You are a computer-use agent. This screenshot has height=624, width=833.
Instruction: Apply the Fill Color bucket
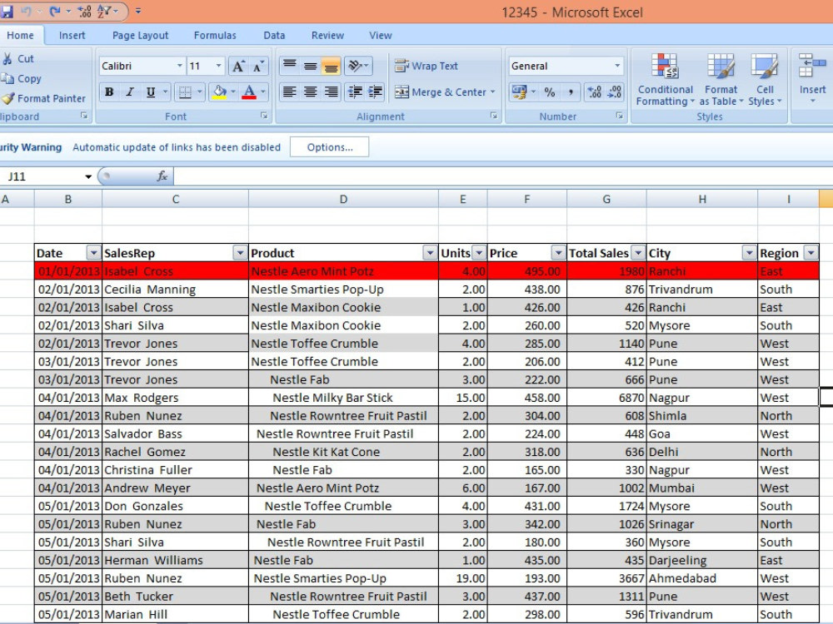(x=219, y=92)
